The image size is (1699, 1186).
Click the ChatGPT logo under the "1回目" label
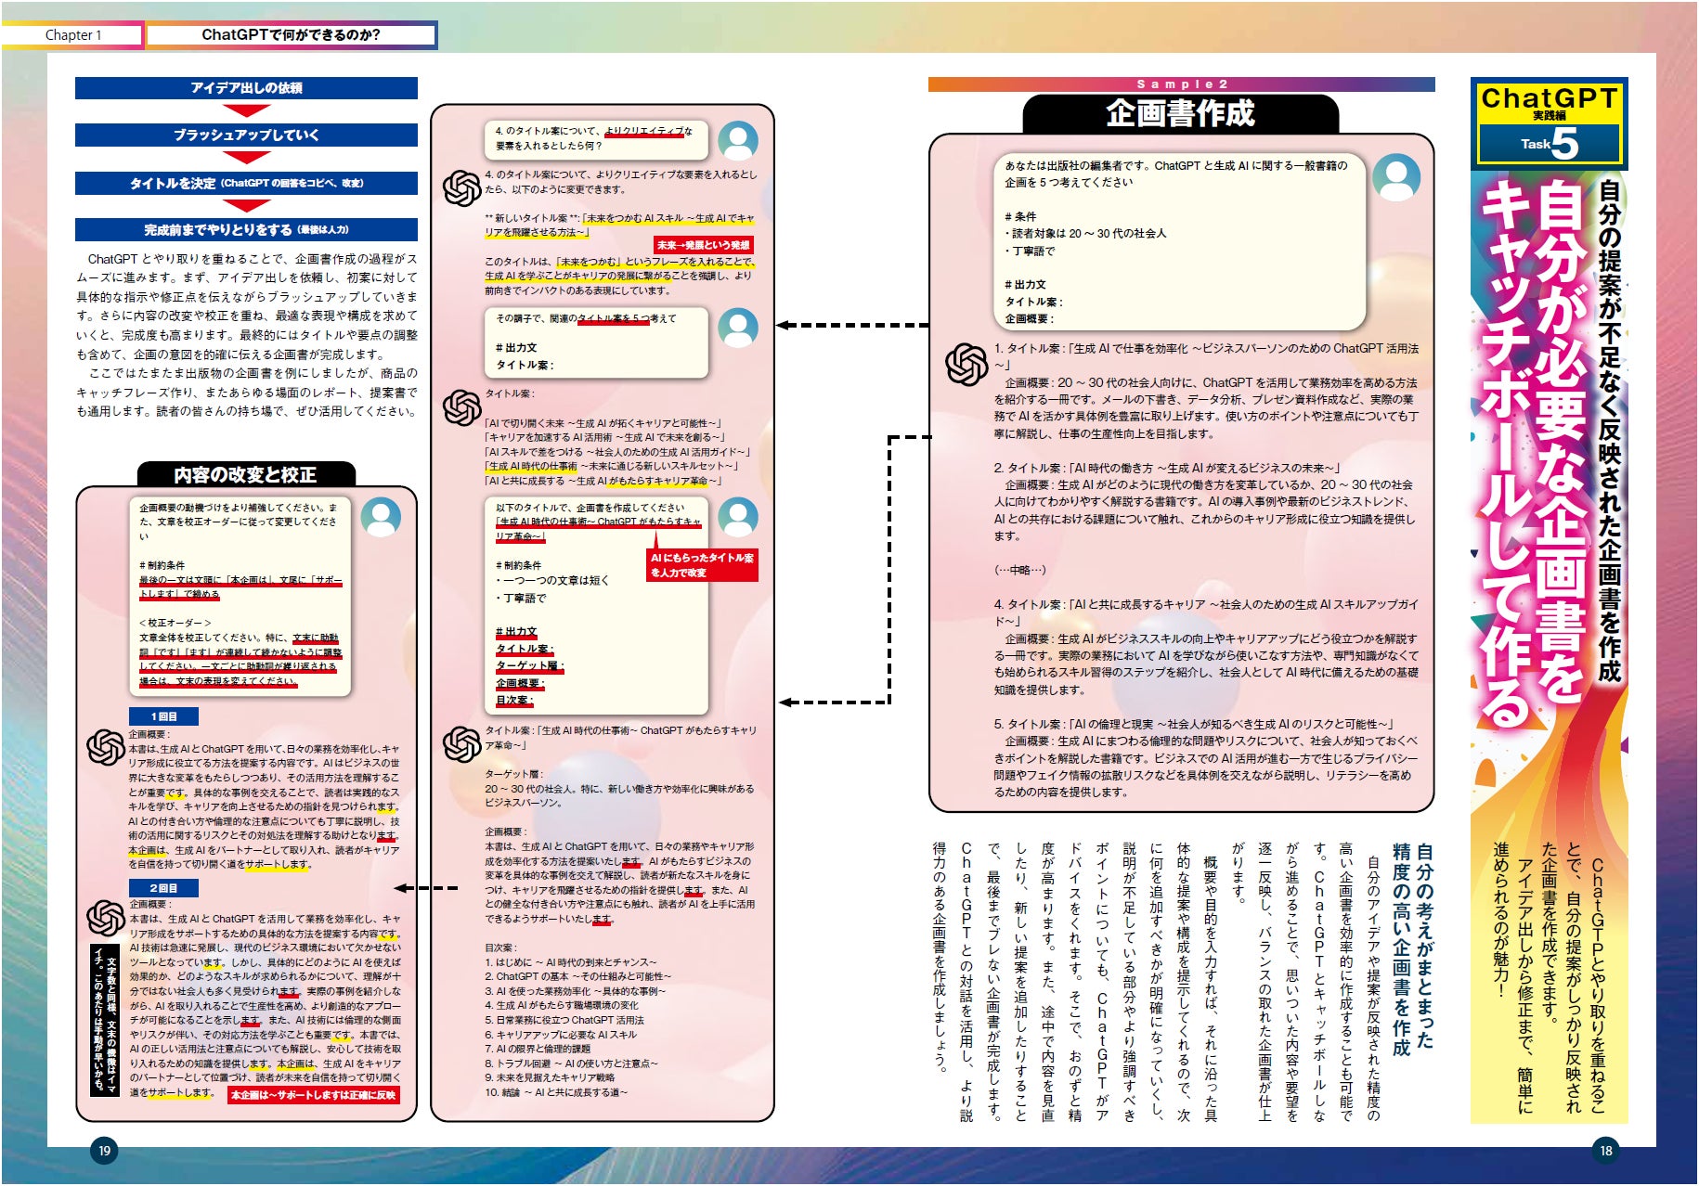coord(106,747)
